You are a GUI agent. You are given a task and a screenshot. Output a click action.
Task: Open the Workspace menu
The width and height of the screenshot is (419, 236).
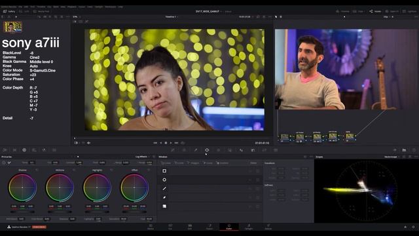pos(111,7)
